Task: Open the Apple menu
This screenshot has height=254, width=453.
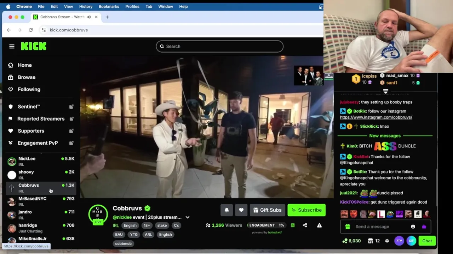Action: [x=8, y=6]
